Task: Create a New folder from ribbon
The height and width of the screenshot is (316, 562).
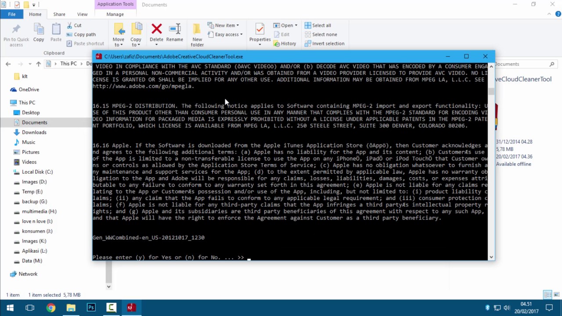Action: tap(197, 35)
